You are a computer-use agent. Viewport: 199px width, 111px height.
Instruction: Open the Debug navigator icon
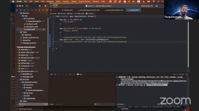pos(39,10)
